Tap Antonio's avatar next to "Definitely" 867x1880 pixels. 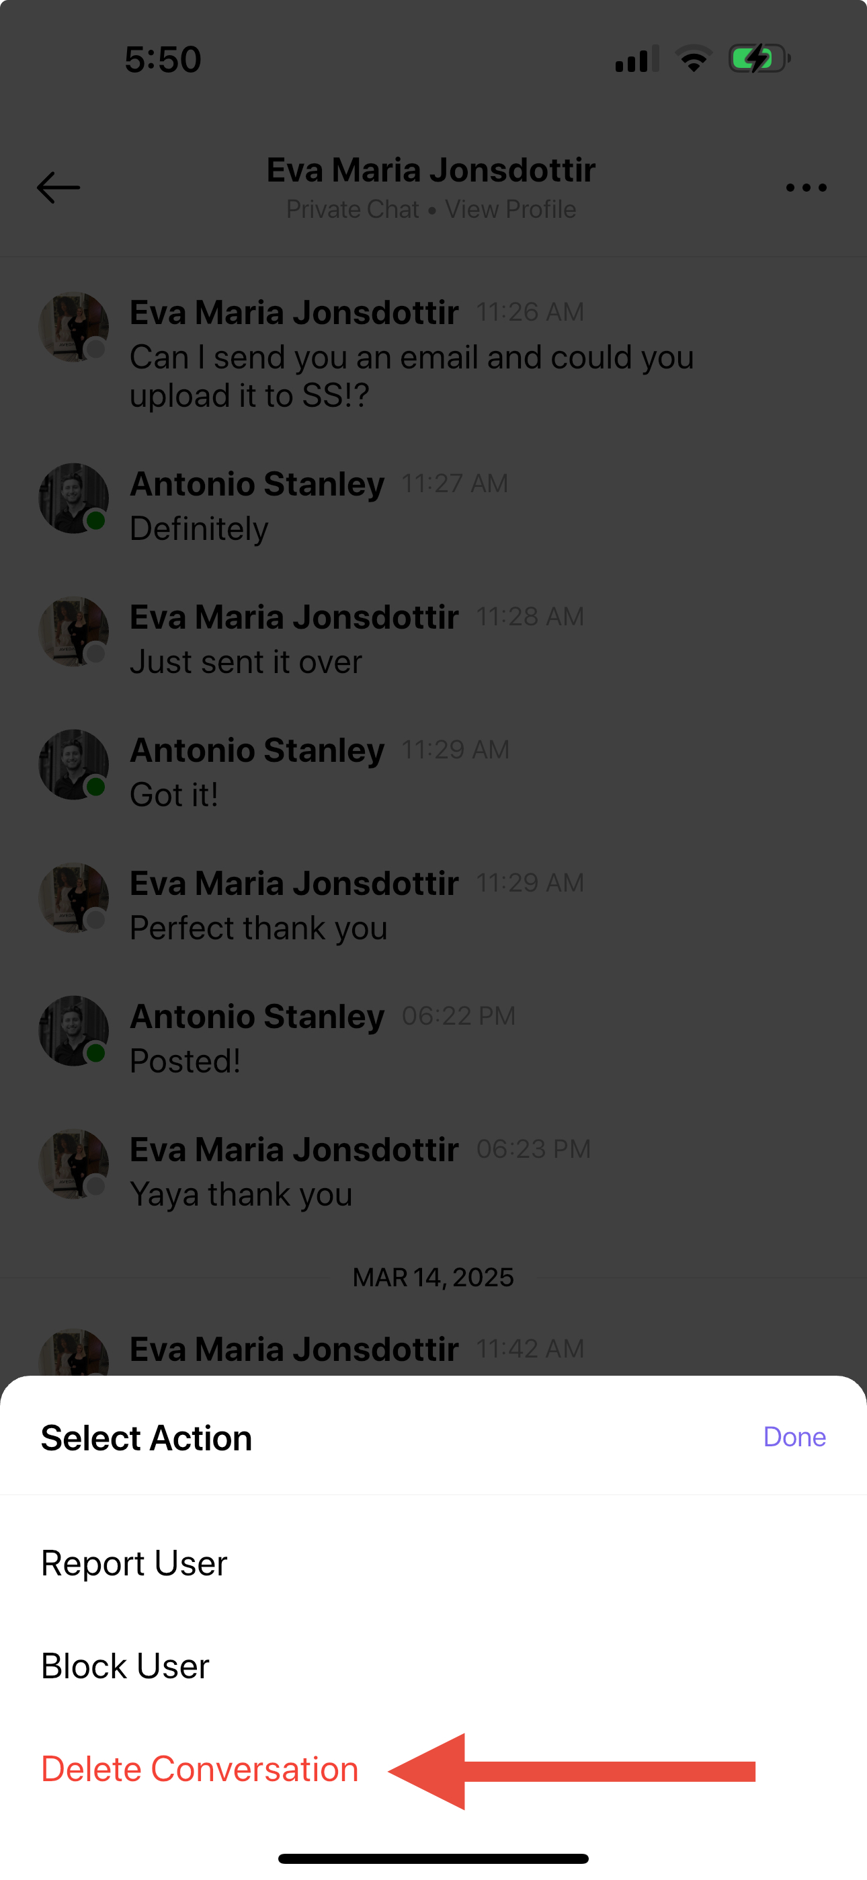pyautogui.click(x=74, y=498)
